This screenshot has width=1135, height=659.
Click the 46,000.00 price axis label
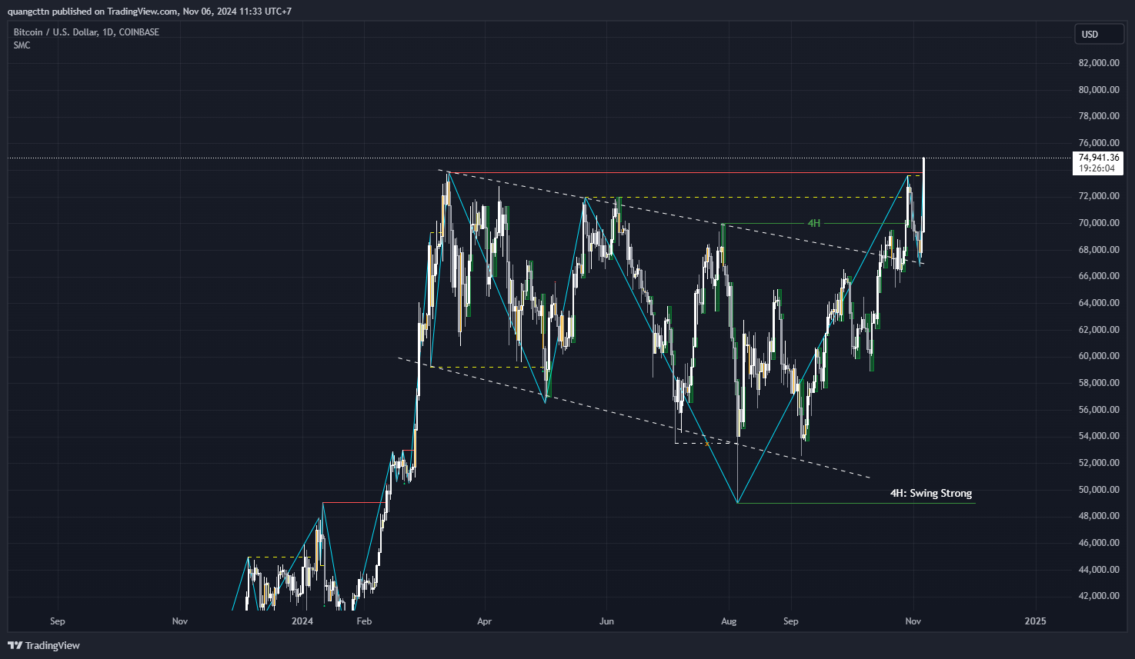pyautogui.click(x=1099, y=543)
